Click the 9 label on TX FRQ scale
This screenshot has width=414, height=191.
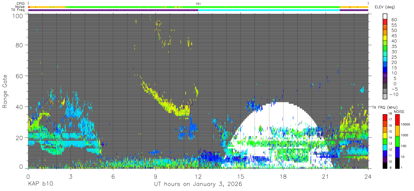(x=390, y=167)
